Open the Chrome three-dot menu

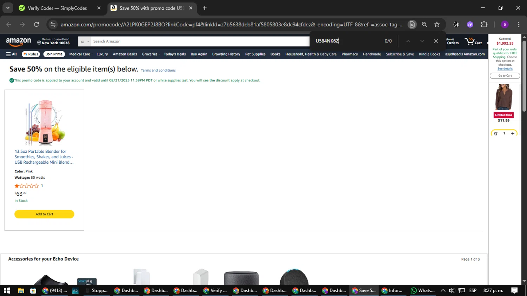click(519, 24)
